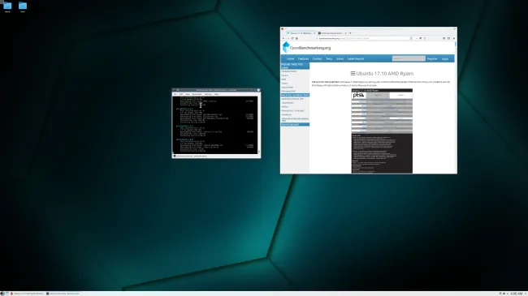
Task: Click the bookmark star in address bar
Action: coord(411,38)
